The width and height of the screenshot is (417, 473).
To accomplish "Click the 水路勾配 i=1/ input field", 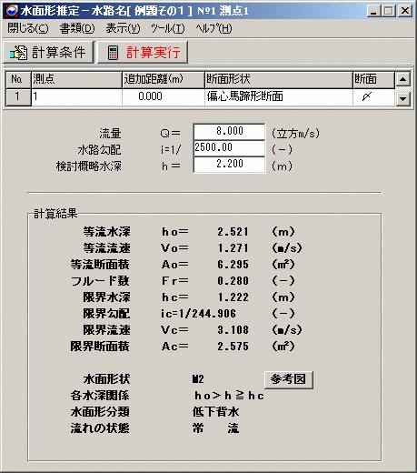I will (229, 148).
